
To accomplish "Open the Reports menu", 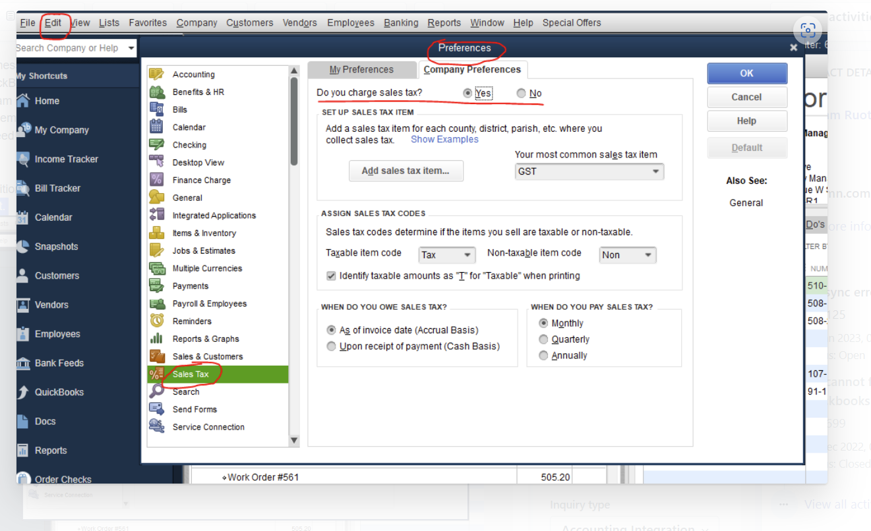I will [444, 22].
